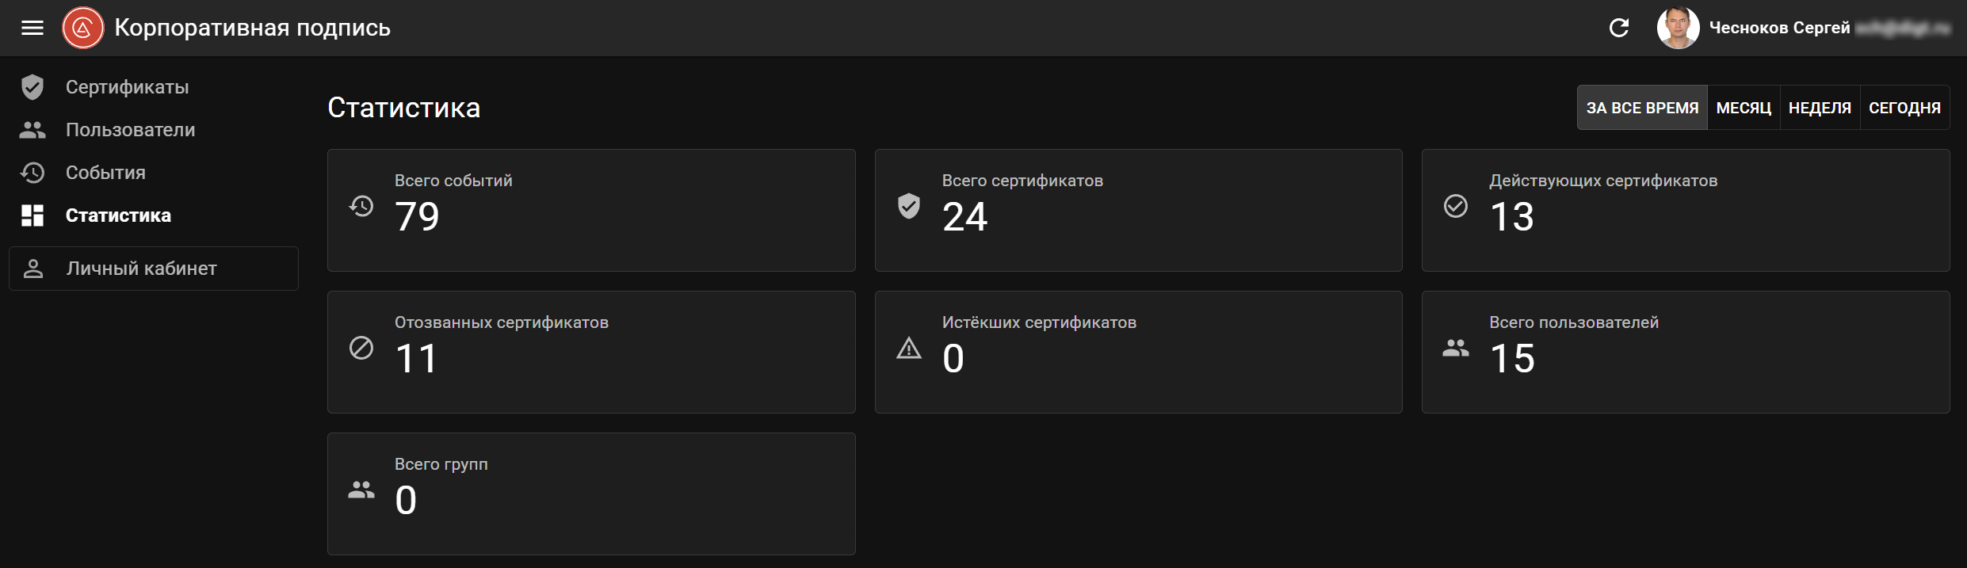
Task: Click the Всего пользователей card label
Action: click(x=1574, y=322)
